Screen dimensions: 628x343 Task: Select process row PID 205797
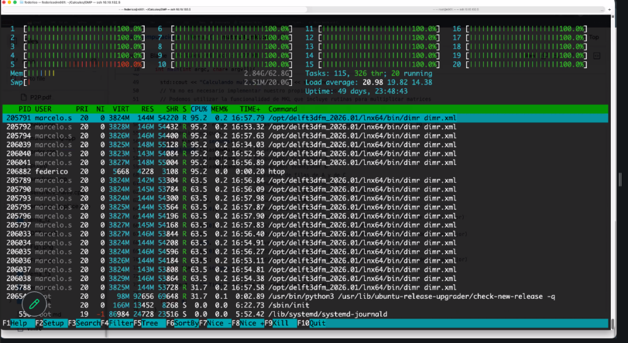305,225
